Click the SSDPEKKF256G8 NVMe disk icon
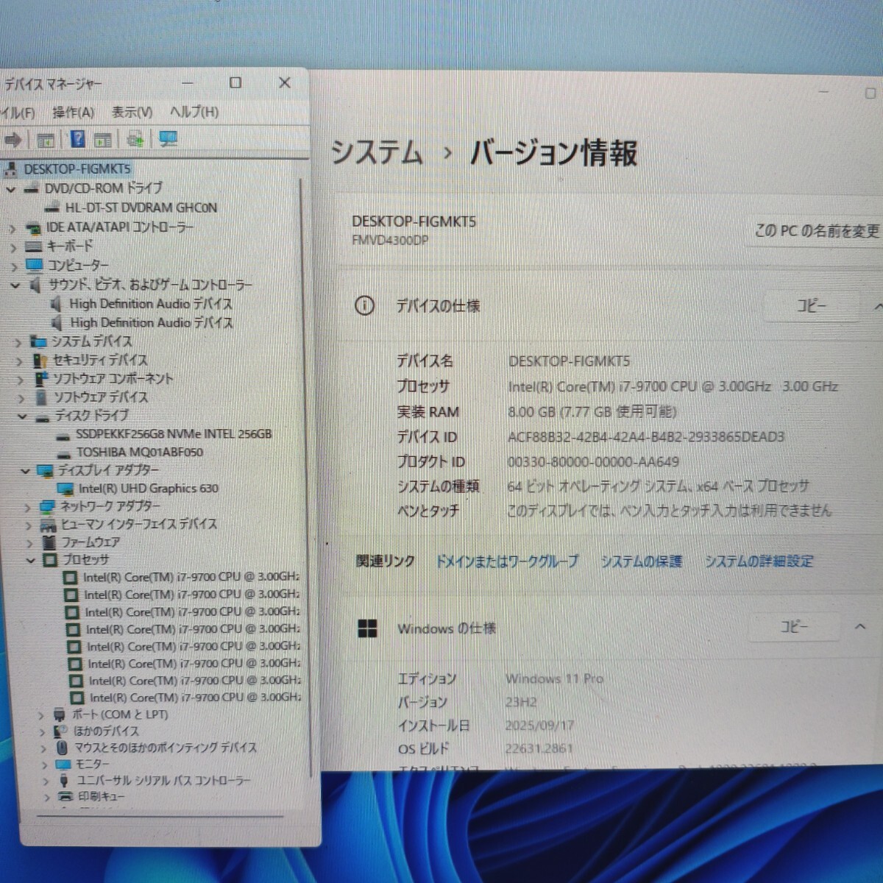Image resolution: width=883 pixels, height=883 pixels. click(63, 435)
